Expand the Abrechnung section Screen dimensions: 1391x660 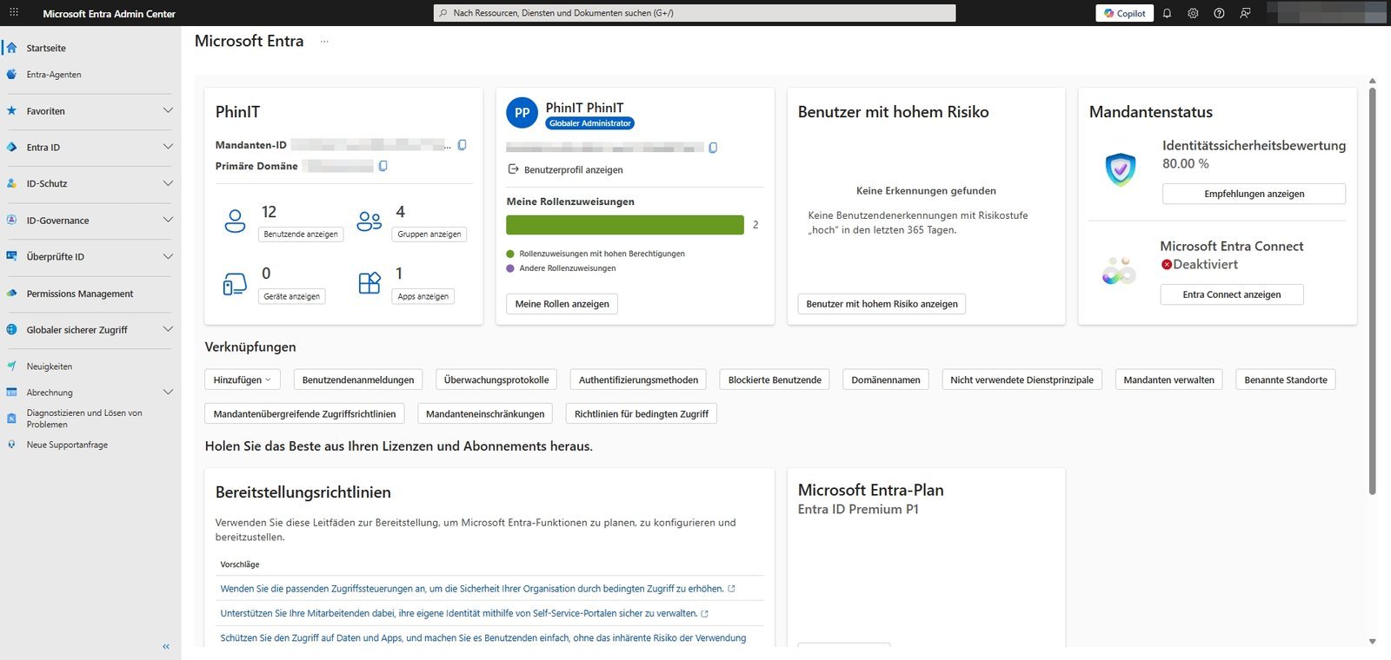tap(168, 393)
